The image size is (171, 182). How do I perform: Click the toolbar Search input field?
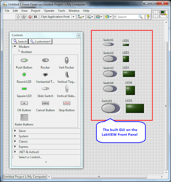127,17
